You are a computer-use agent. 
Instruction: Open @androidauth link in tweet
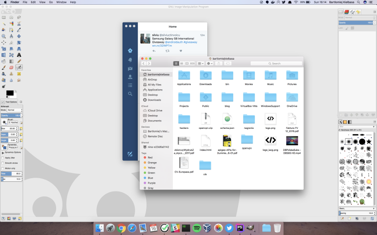click(x=174, y=42)
